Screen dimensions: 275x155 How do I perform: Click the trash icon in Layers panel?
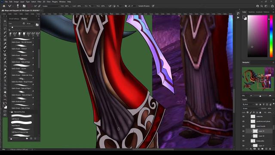coord(270,149)
